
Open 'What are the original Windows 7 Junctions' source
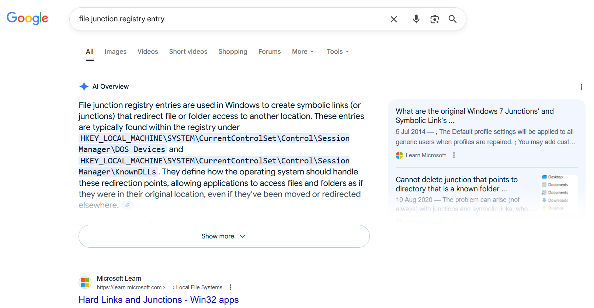(x=475, y=116)
